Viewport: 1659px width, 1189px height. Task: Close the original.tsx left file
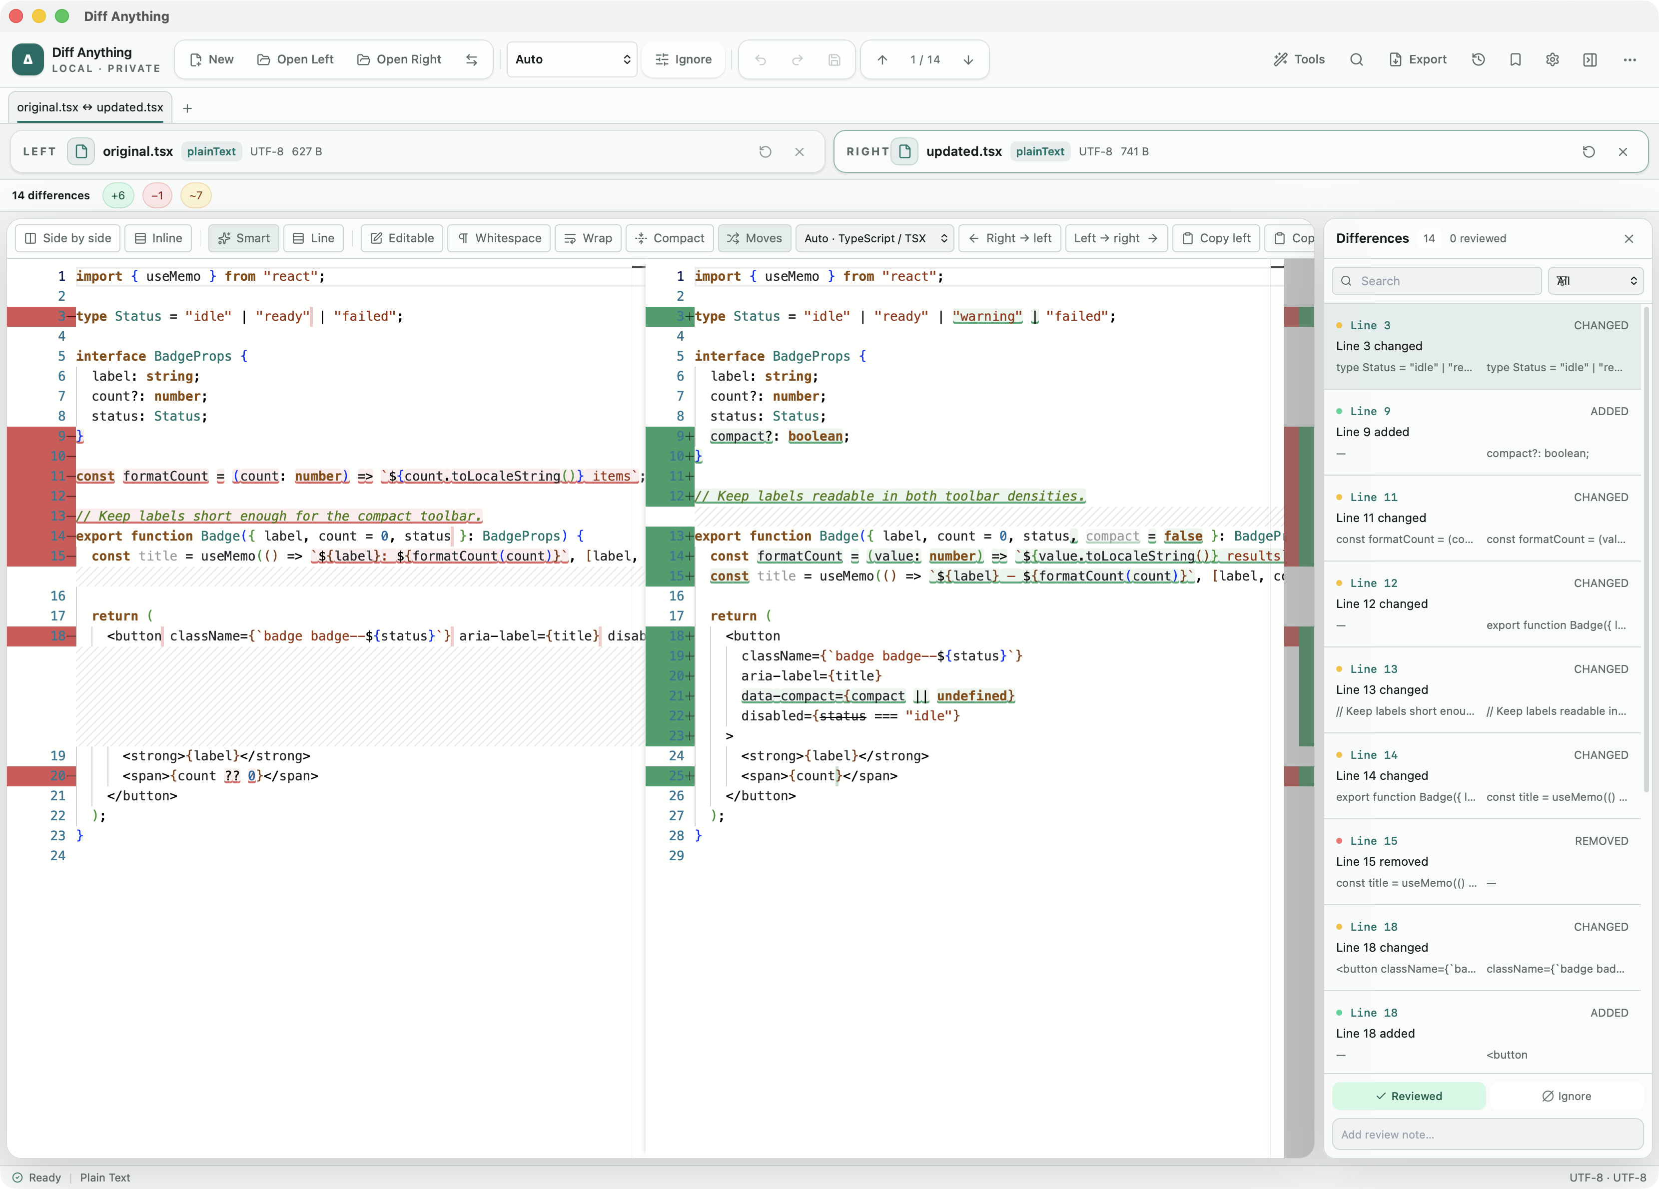(800, 151)
